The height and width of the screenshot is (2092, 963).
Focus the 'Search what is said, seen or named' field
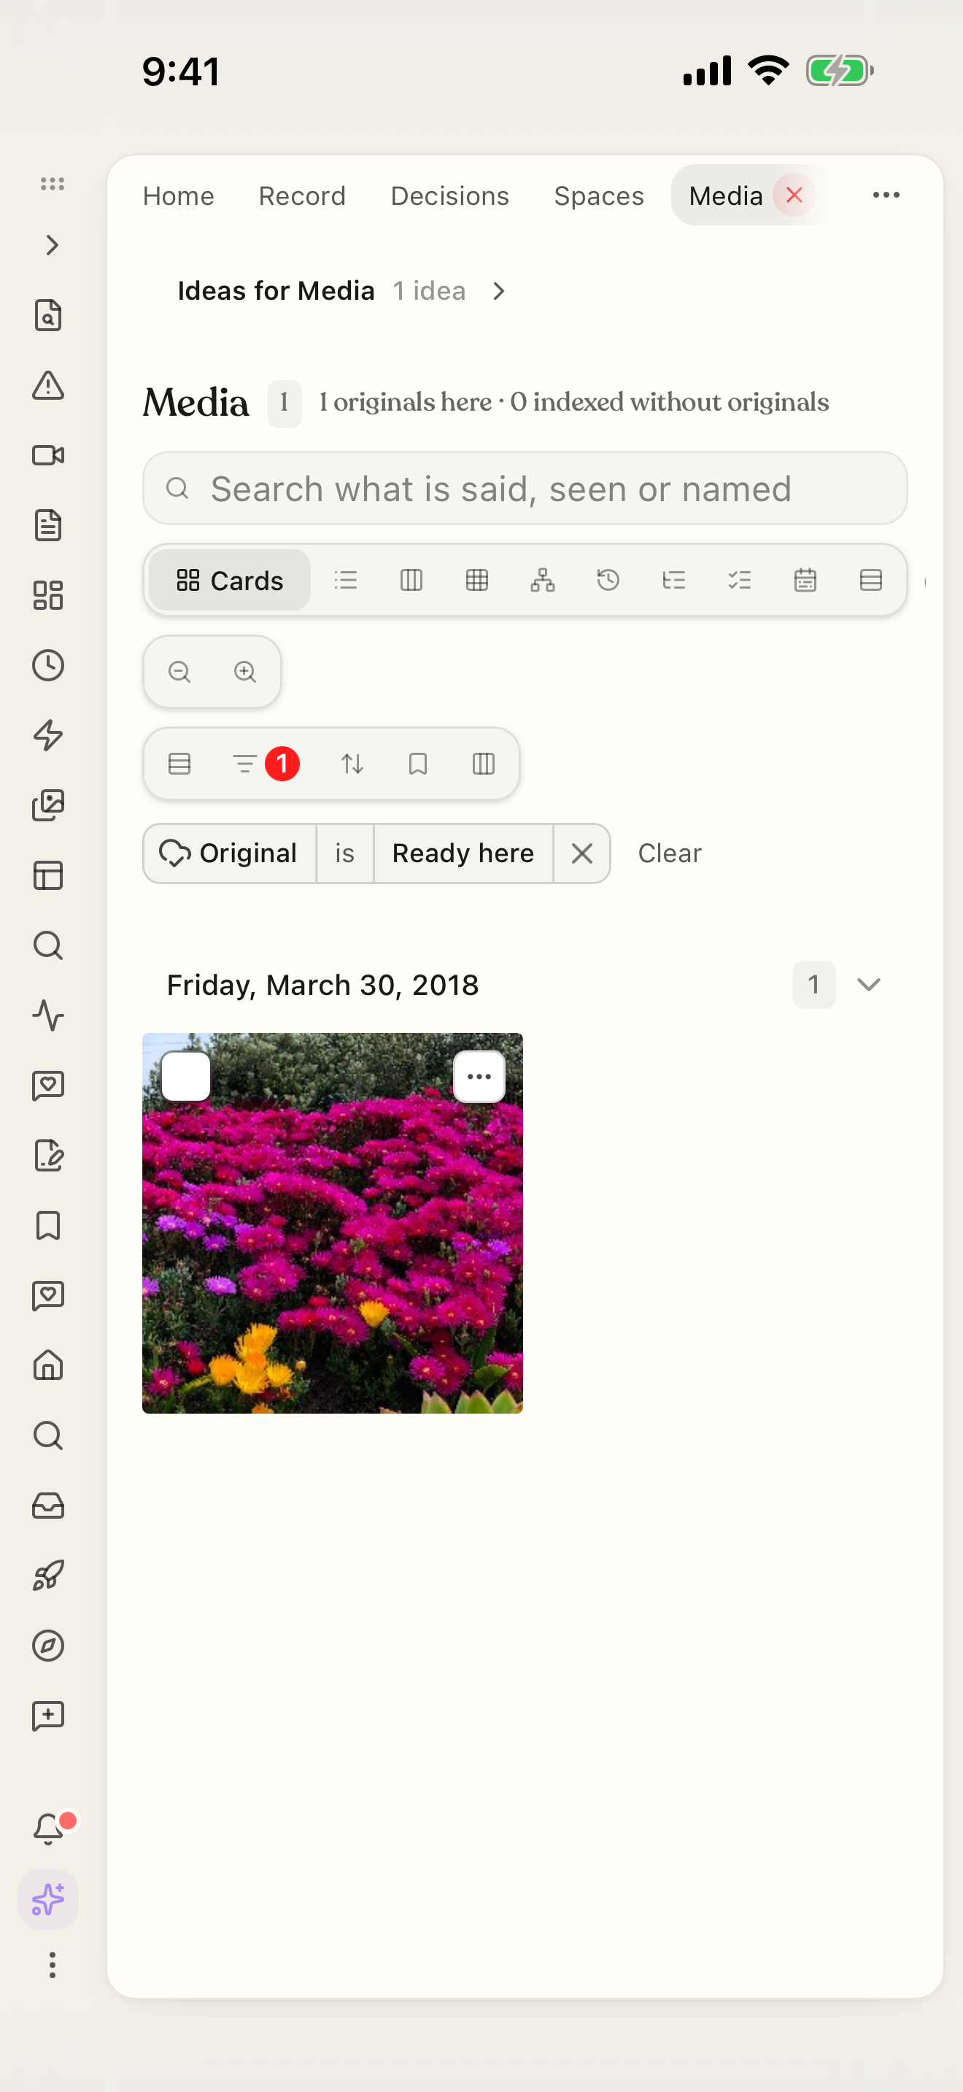(525, 488)
